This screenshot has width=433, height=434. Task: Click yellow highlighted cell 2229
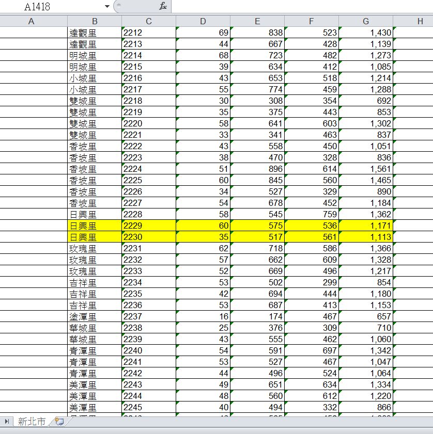click(x=149, y=226)
